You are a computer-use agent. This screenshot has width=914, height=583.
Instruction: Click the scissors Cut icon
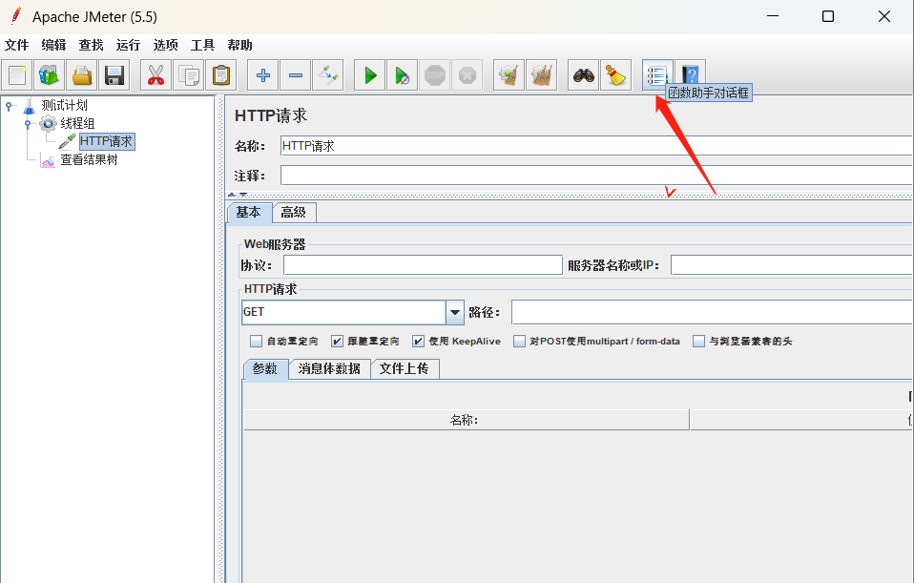[x=156, y=75]
